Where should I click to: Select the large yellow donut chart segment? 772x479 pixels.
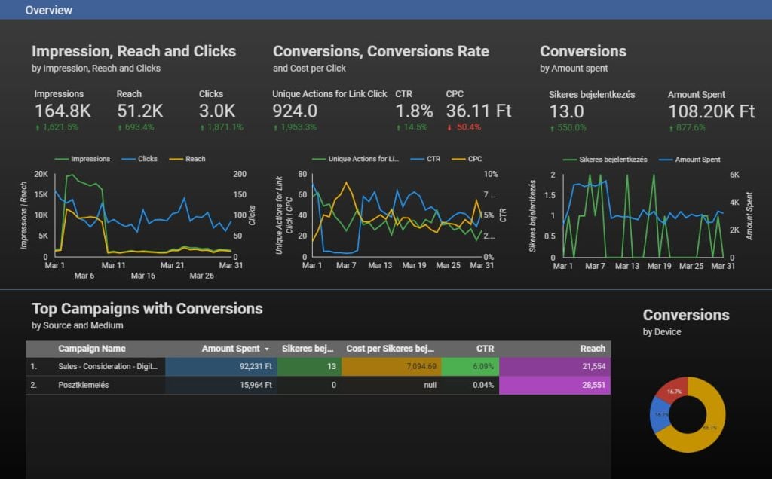tap(712, 426)
